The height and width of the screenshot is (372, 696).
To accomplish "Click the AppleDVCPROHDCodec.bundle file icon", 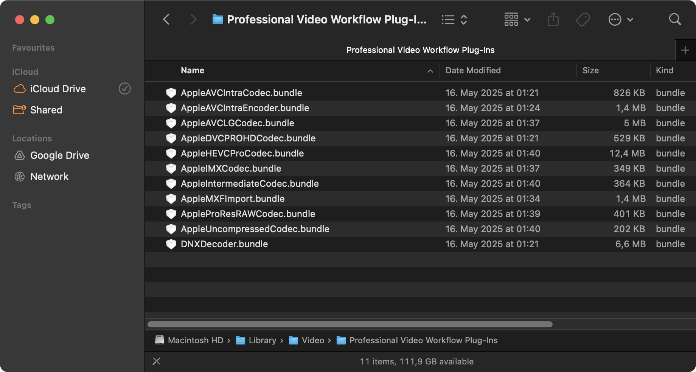I will tap(171, 138).
